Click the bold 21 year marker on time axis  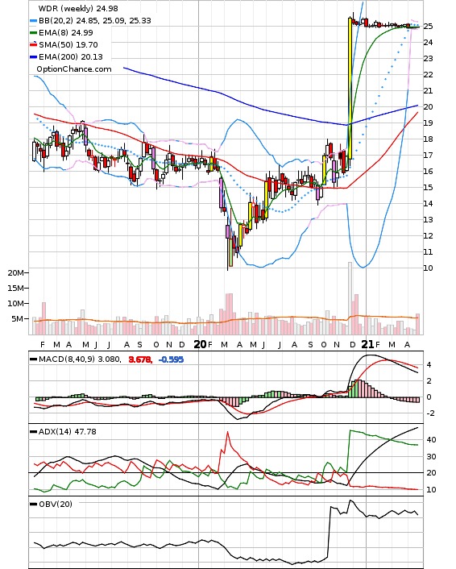point(367,344)
